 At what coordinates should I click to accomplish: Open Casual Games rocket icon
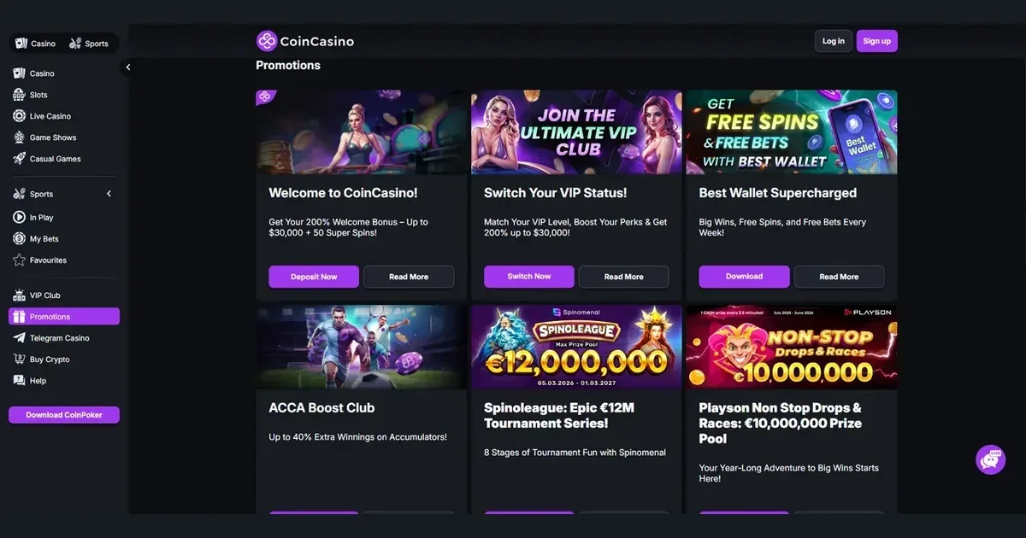pyautogui.click(x=19, y=159)
